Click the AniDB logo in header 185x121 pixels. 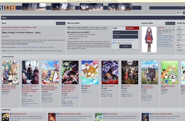[8, 7]
